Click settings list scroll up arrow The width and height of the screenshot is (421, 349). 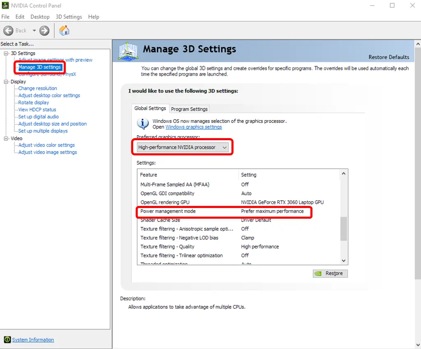(x=344, y=174)
